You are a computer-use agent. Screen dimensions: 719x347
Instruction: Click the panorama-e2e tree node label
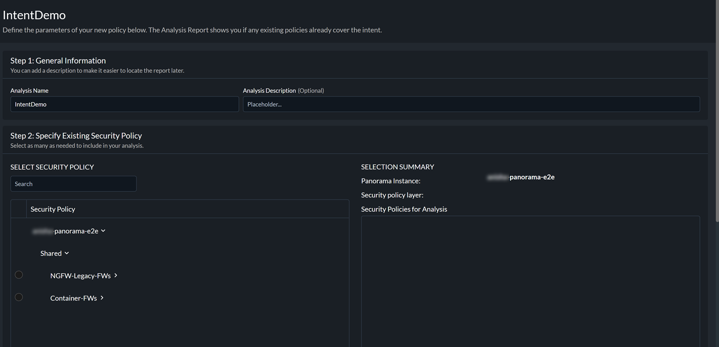pos(76,231)
